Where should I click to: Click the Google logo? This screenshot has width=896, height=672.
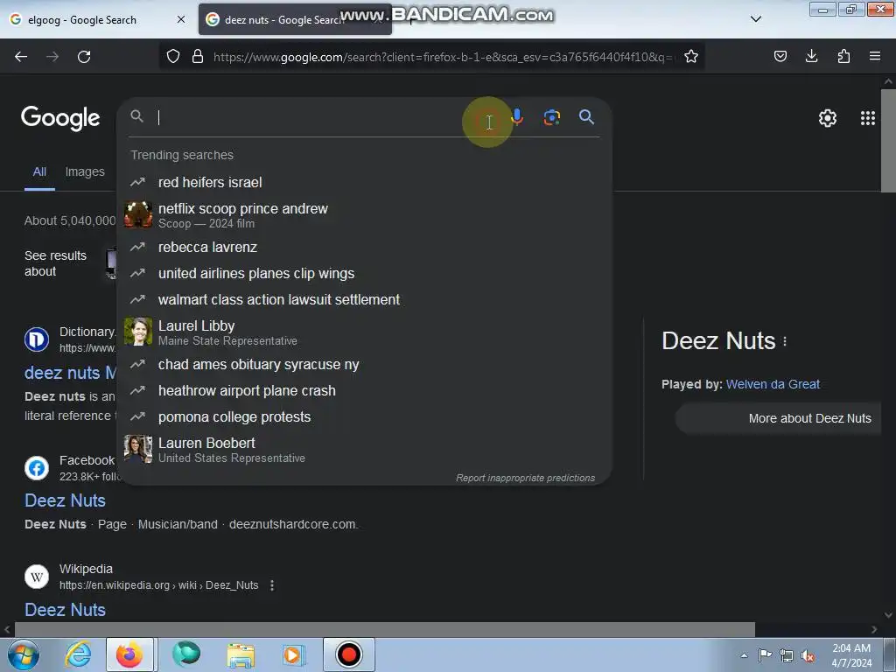pyautogui.click(x=60, y=118)
